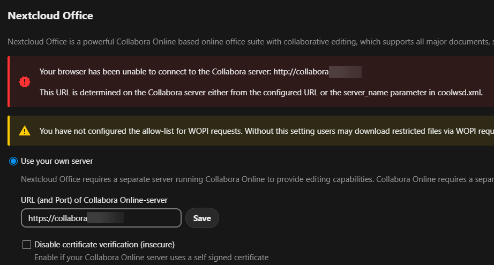The width and height of the screenshot is (494, 265).
Task: Click the 'URL (and Port) of Collabora Online-server' label
Action: point(94,200)
